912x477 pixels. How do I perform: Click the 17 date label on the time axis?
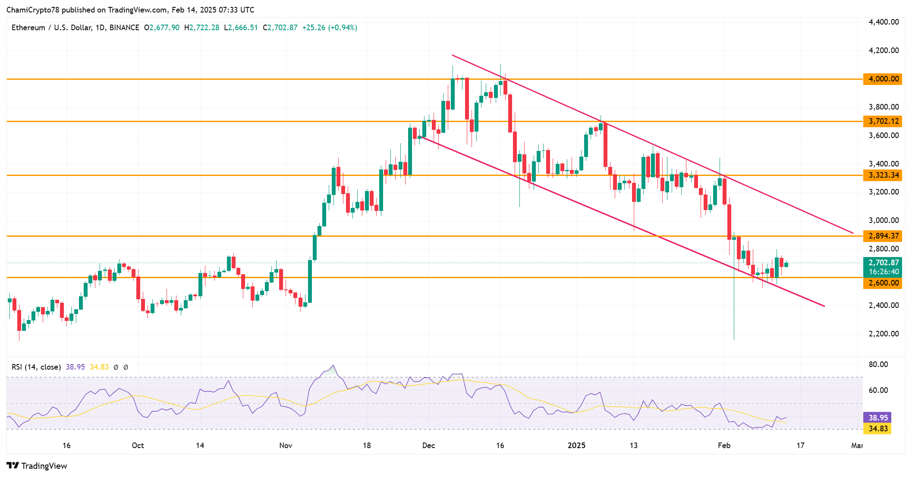800,446
